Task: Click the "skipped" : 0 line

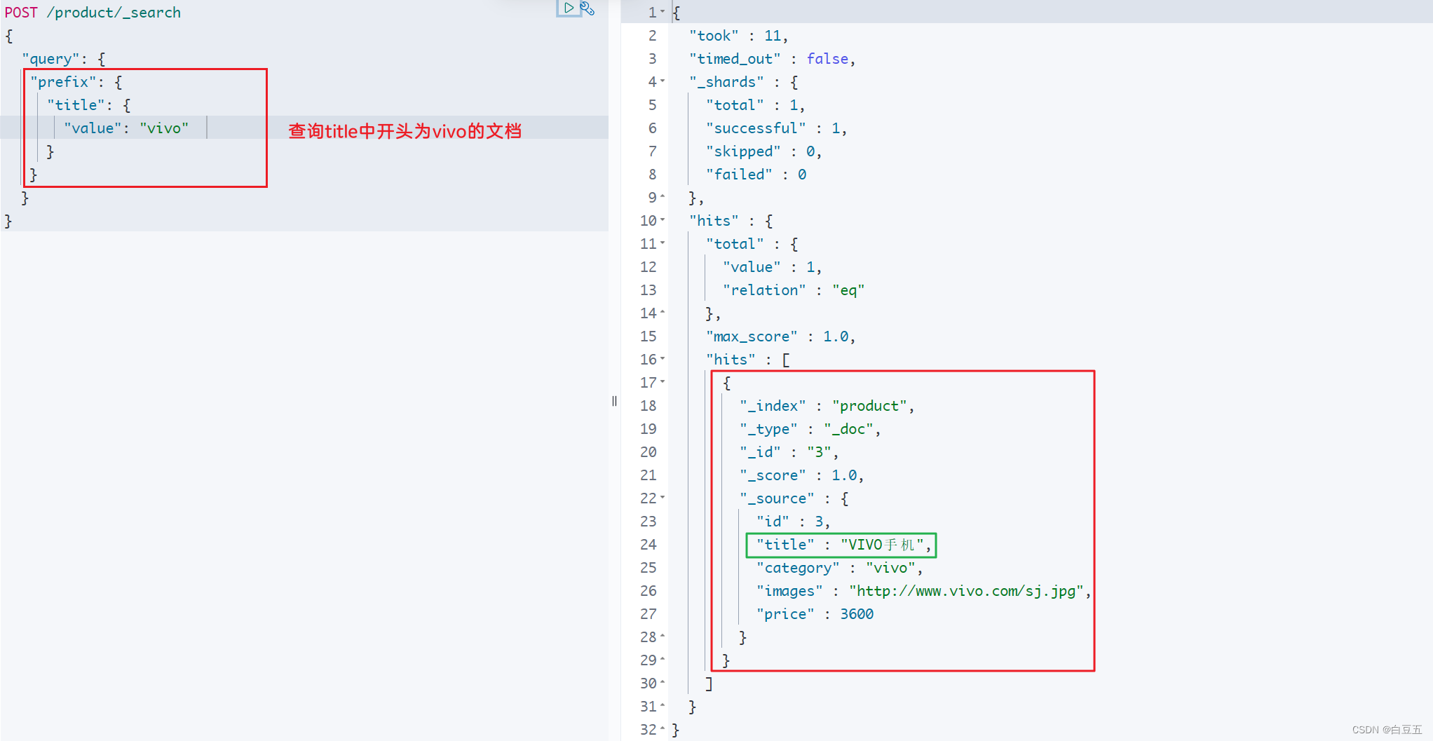Action: click(764, 151)
